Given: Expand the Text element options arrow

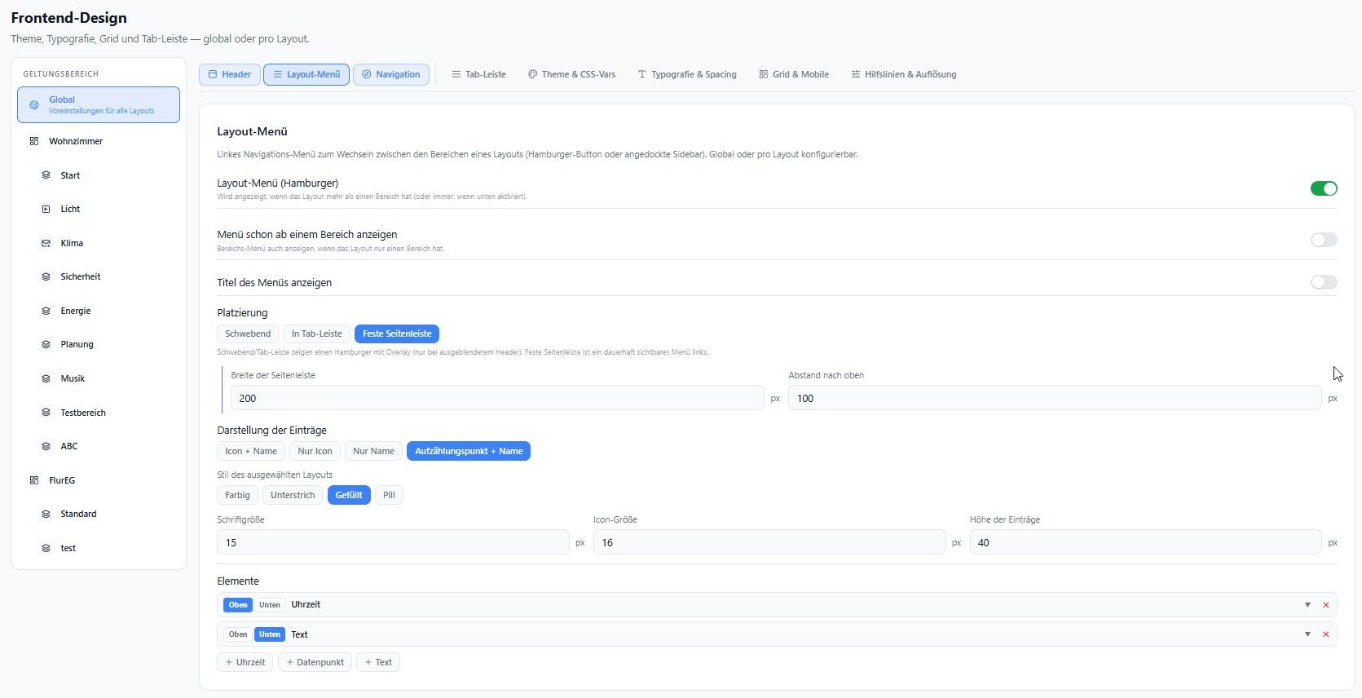Looking at the screenshot, I should pos(1307,634).
